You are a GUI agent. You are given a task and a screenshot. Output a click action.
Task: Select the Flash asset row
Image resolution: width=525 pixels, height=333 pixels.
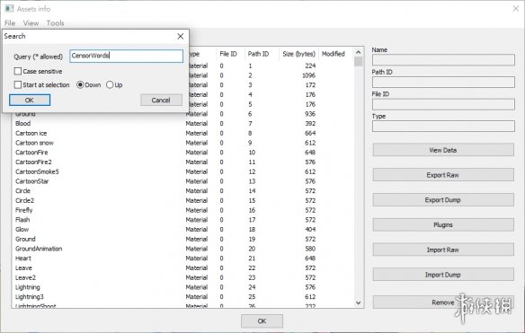pos(182,220)
